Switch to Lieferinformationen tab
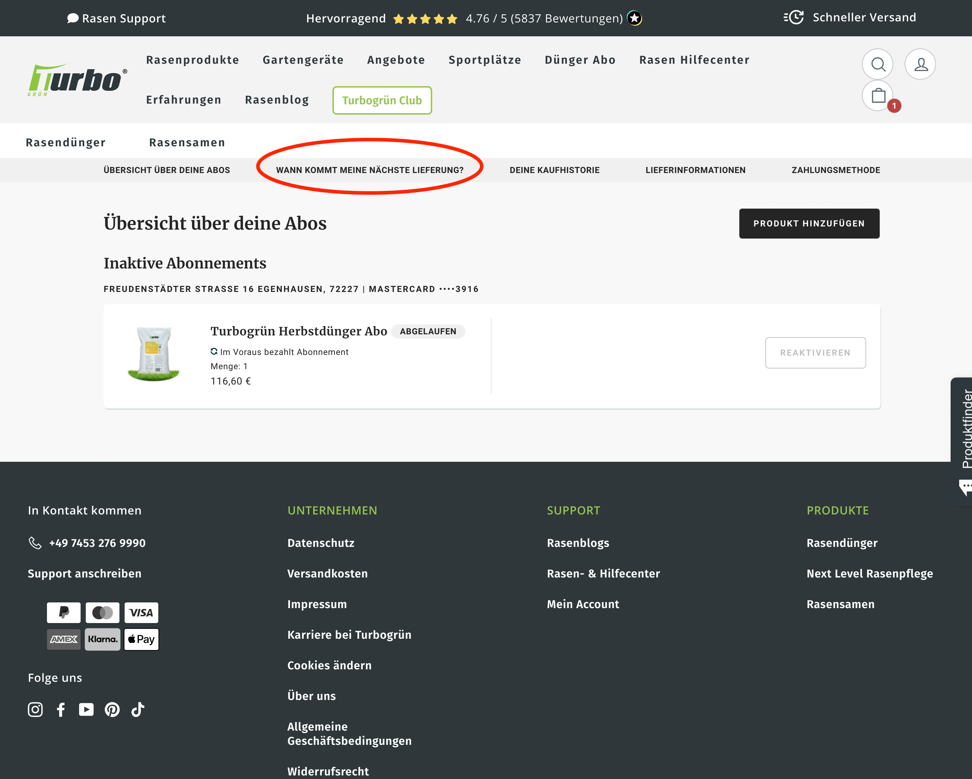The image size is (972, 779). [x=695, y=170]
